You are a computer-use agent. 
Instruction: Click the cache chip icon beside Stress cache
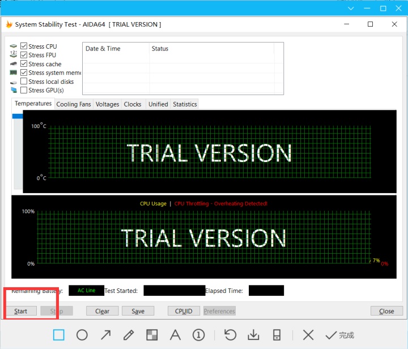(13, 63)
